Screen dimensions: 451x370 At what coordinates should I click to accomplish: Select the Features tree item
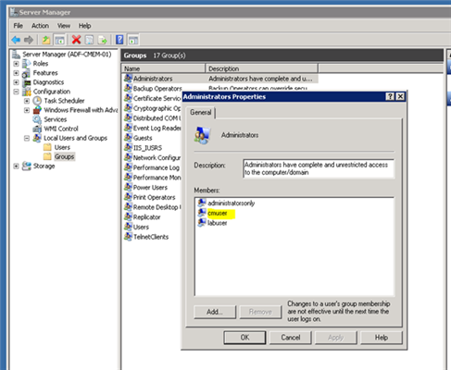45,73
